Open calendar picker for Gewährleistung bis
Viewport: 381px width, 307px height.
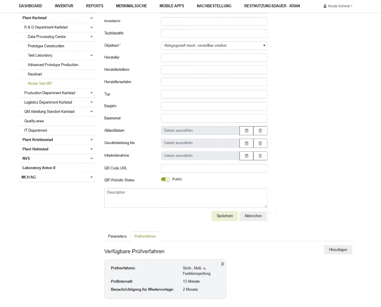[x=246, y=143]
